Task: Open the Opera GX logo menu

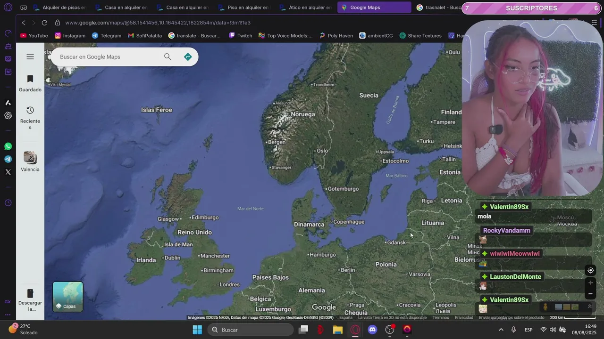Action: 8,8
